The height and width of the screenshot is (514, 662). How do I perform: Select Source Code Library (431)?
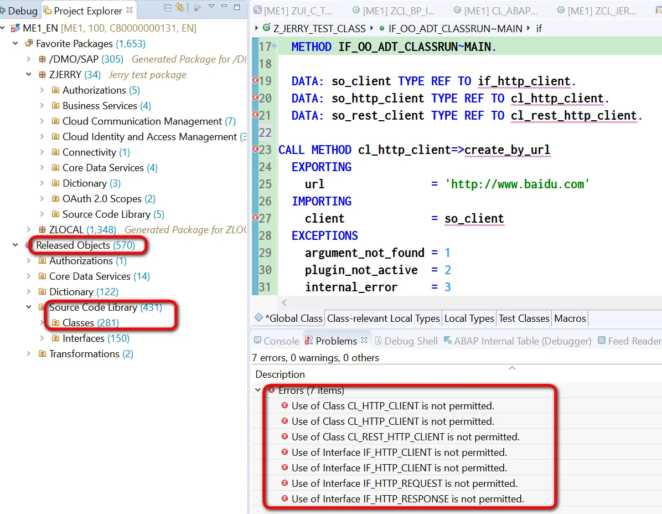tap(106, 307)
